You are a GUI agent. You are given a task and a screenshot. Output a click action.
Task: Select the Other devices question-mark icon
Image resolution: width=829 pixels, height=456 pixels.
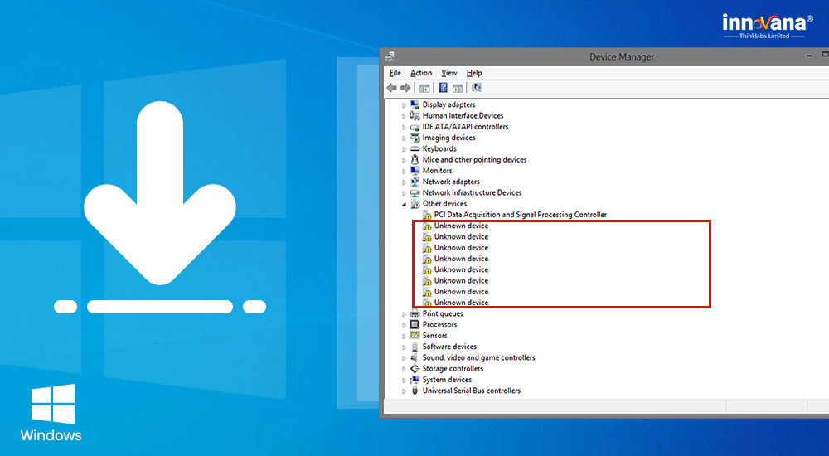tap(415, 204)
